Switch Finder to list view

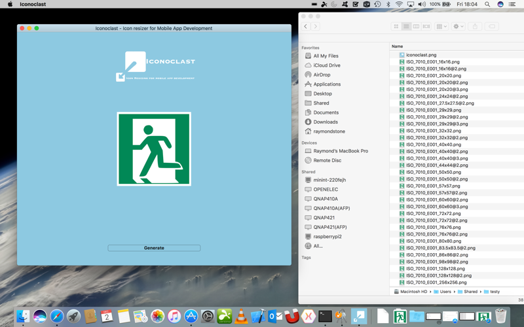click(406, 27)
